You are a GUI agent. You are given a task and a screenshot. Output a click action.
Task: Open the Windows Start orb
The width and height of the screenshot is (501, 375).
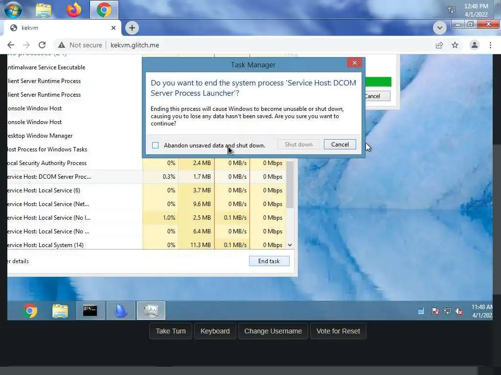click(x=13, y=9)
